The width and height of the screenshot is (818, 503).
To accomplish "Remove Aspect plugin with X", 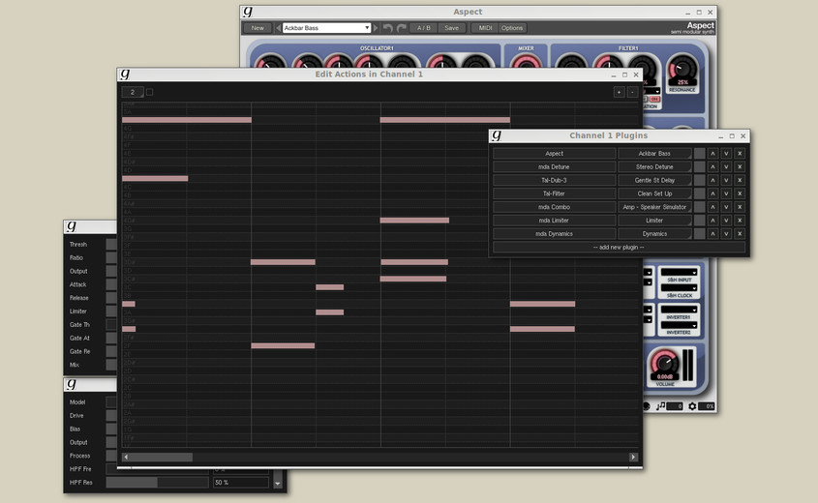I will (x=740, y=153).
